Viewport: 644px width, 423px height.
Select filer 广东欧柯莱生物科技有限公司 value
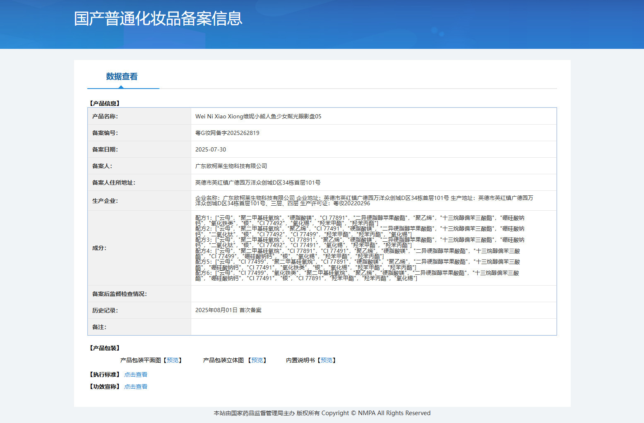(231, 166)
